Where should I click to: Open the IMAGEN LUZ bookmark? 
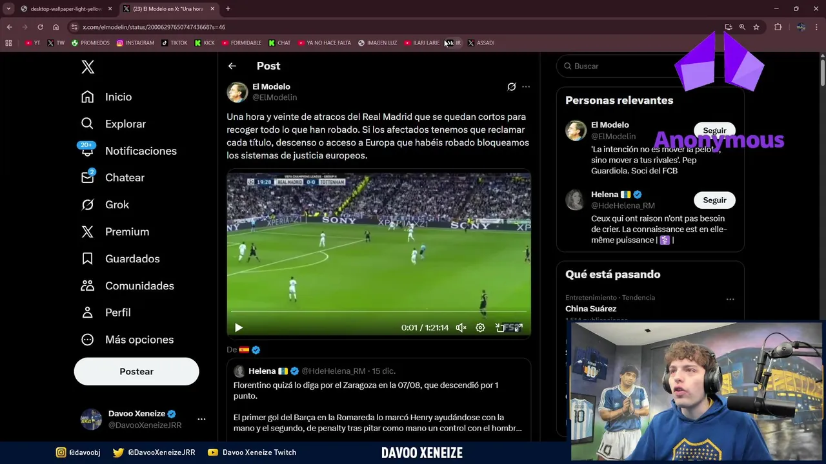pos(378,43)
